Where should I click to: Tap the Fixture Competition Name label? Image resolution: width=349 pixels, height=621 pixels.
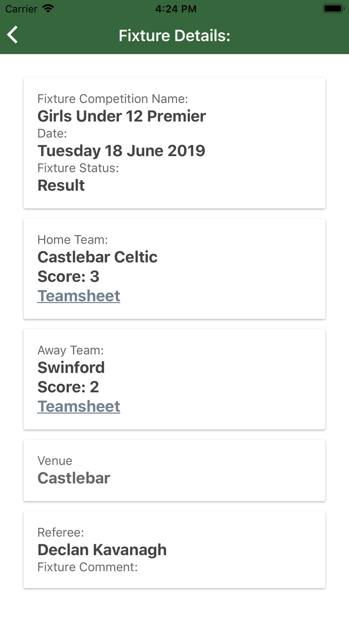(x=112, y=99)
